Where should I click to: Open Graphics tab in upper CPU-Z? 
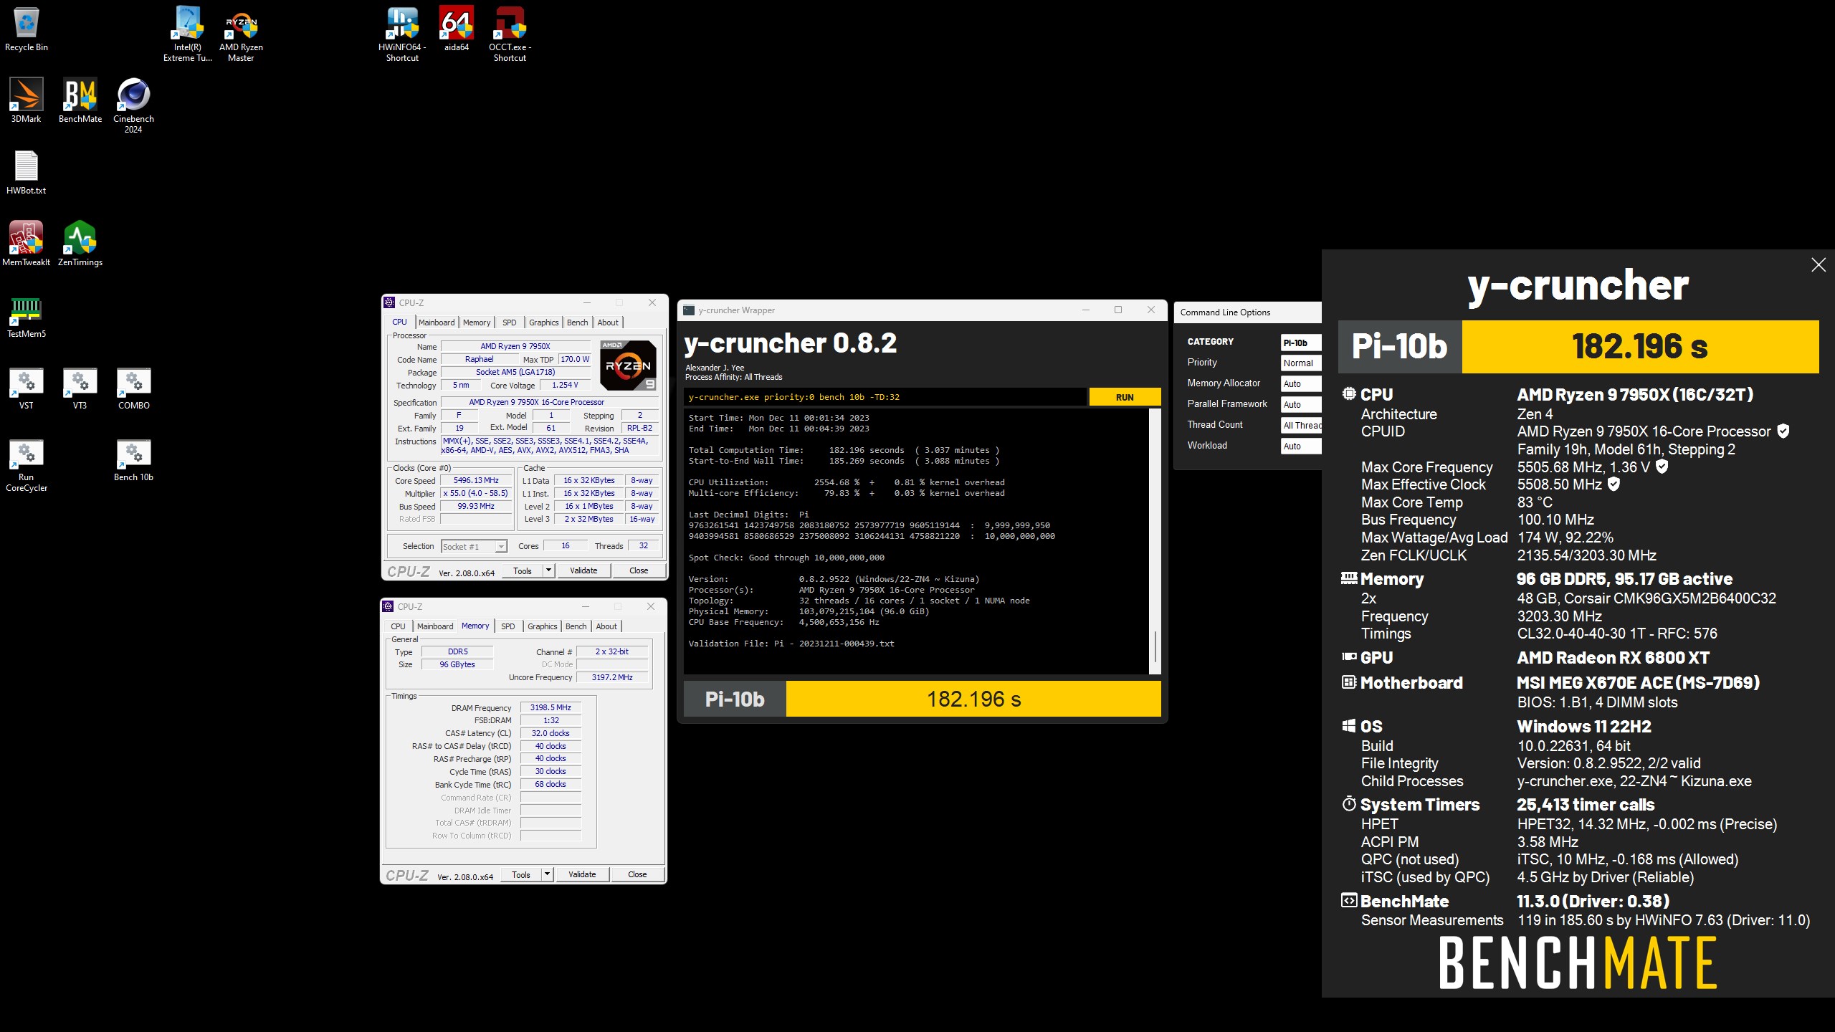(x=544, y=322)
